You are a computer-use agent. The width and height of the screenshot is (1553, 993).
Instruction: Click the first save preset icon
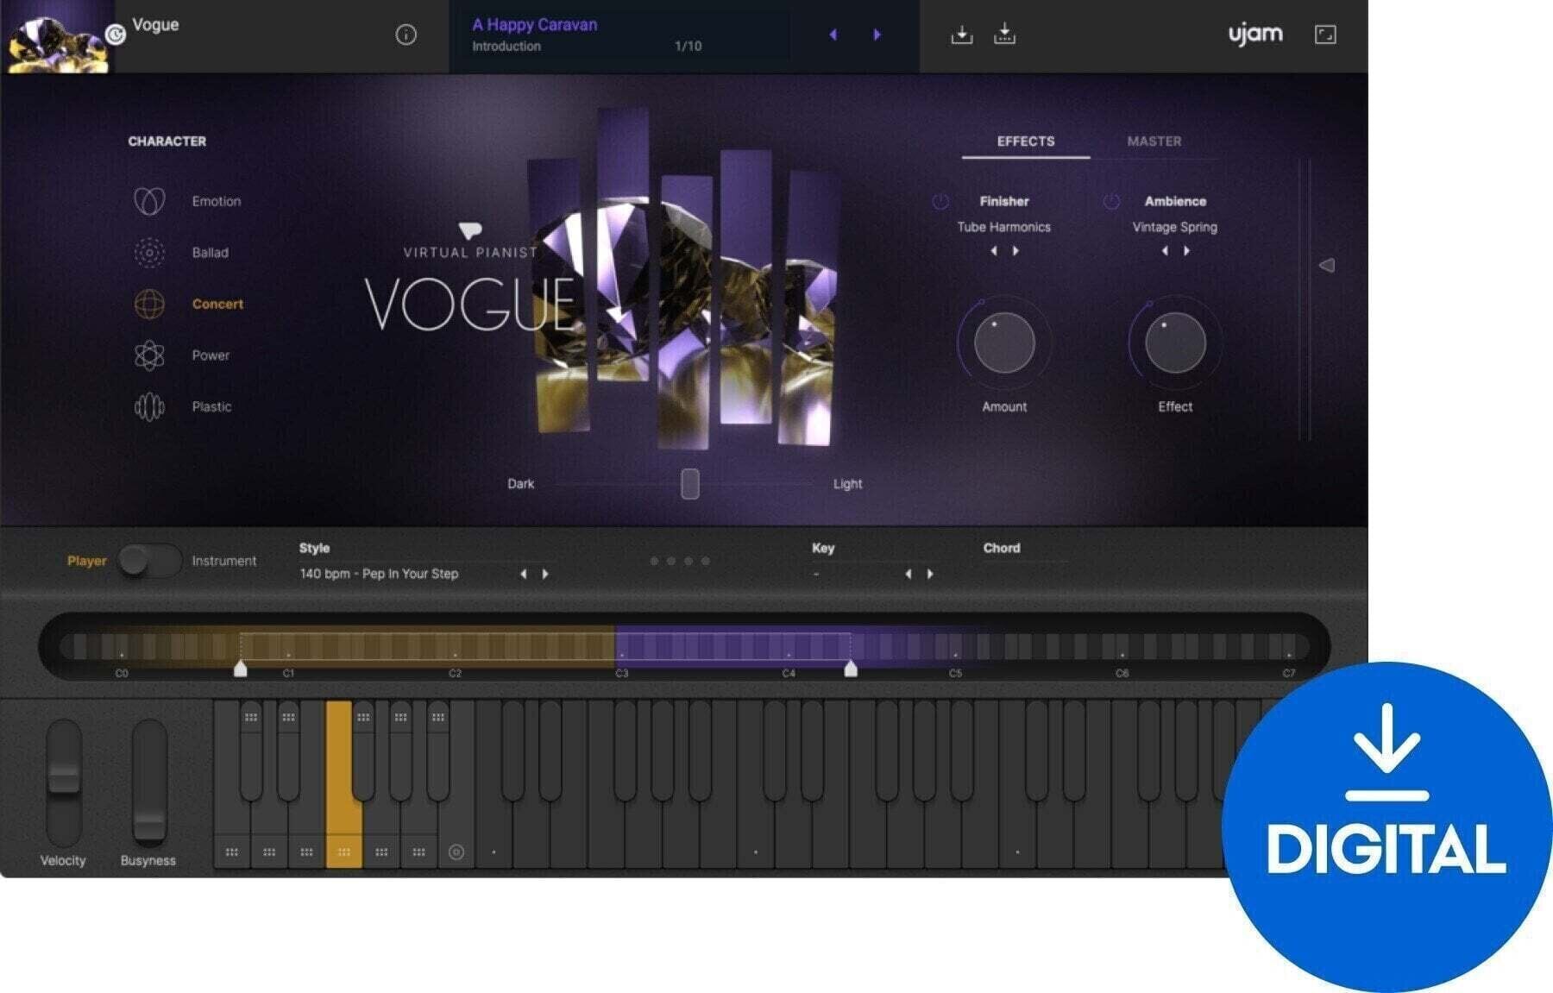tap(961, 35)
